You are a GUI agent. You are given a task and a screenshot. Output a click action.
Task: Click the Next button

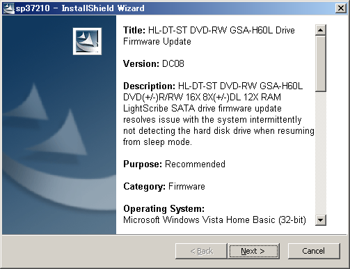pos(253,251)
